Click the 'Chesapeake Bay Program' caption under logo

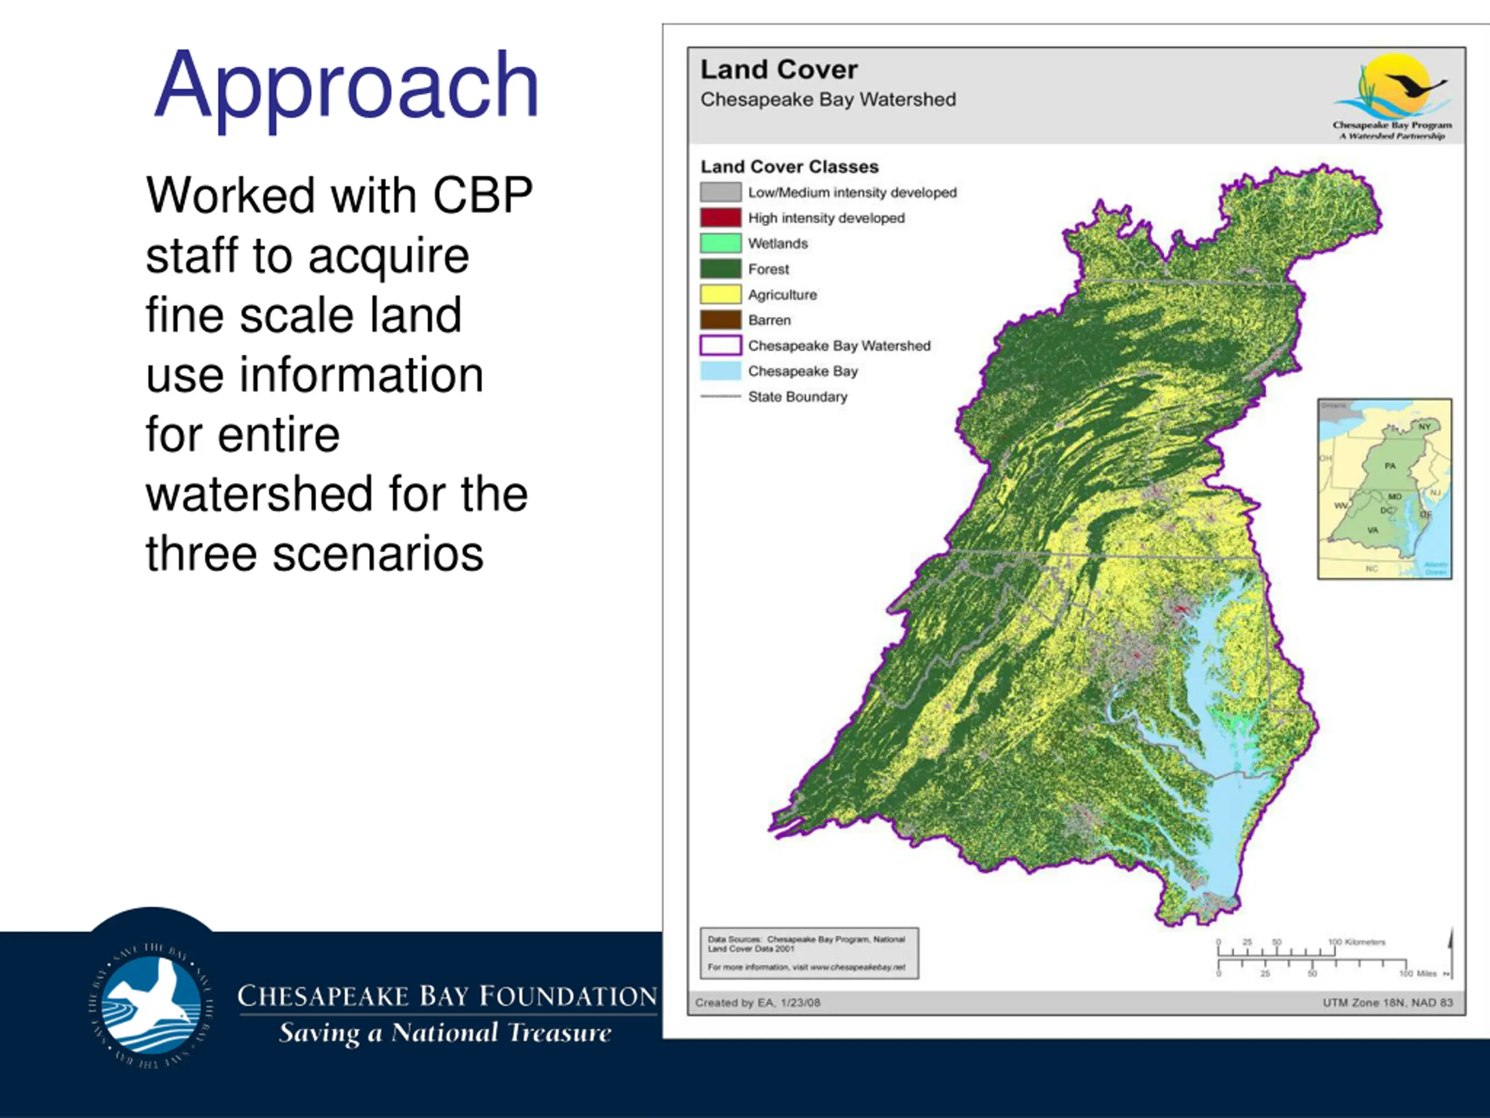point(1392,125)
